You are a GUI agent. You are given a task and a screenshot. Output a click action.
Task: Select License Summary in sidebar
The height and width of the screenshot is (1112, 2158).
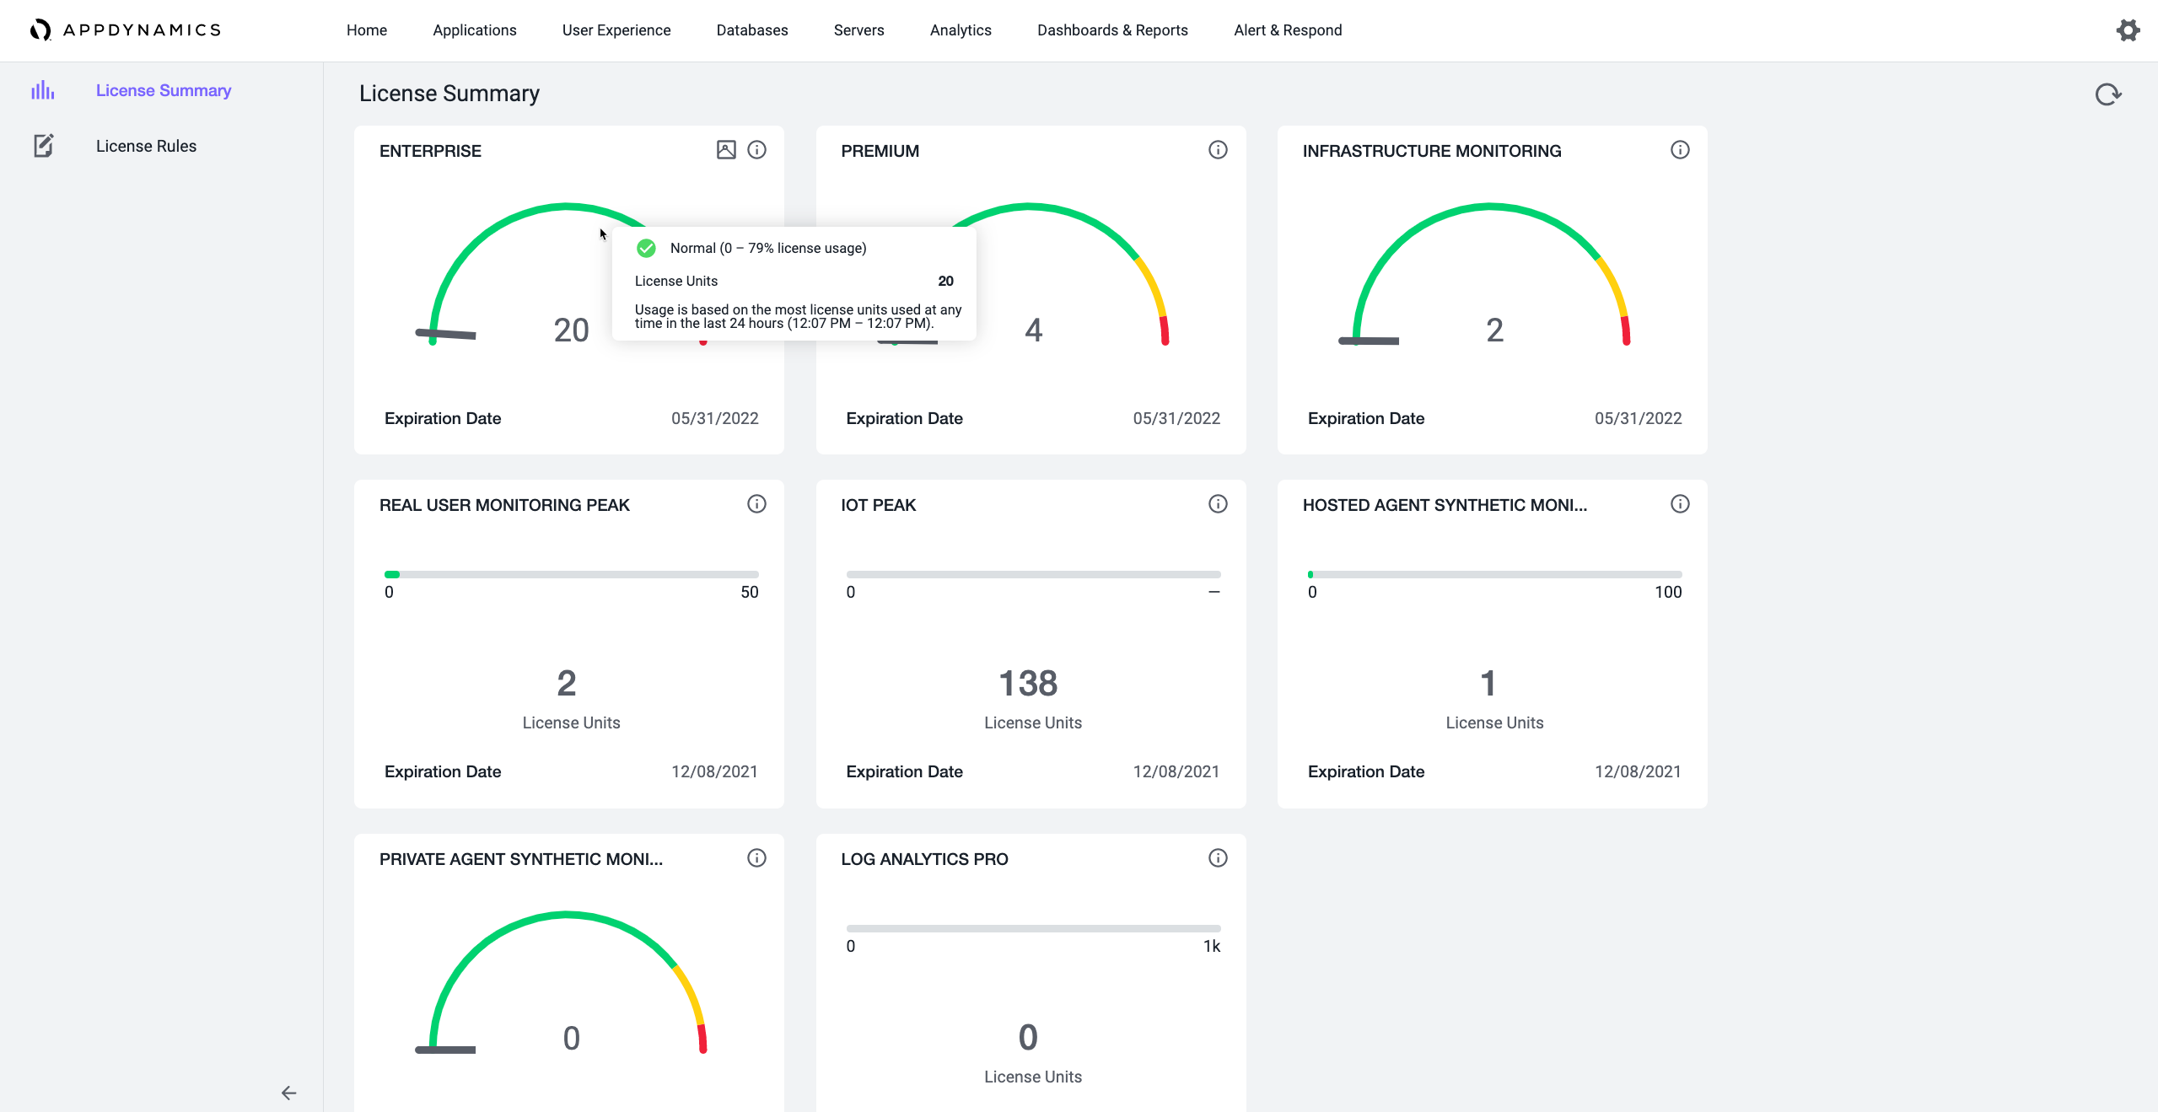point(164,90)
